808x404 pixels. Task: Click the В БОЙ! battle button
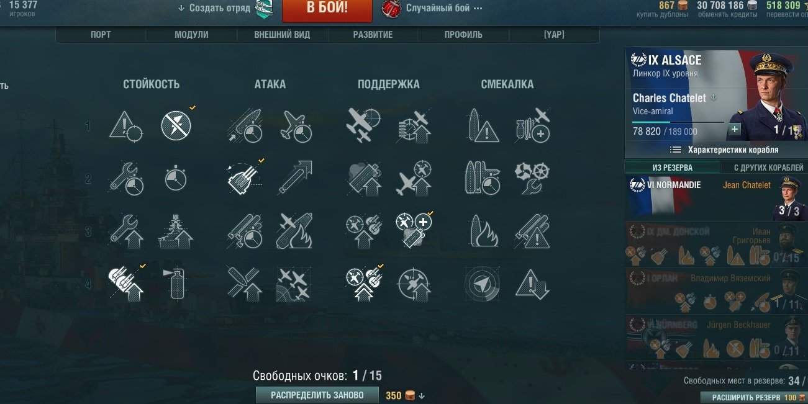(327, 9)
